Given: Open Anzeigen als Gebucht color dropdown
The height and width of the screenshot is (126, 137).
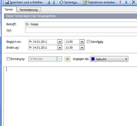Looking at the screenshot, I should (109, 59).
